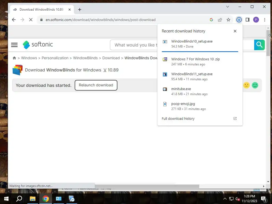Click the muted volume tray icon
Image resolution: width=272 pixels, height=204 pixels.
tap(237, 199)
